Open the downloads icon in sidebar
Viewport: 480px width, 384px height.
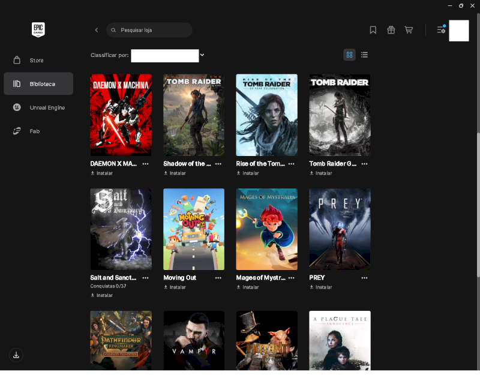16,355
